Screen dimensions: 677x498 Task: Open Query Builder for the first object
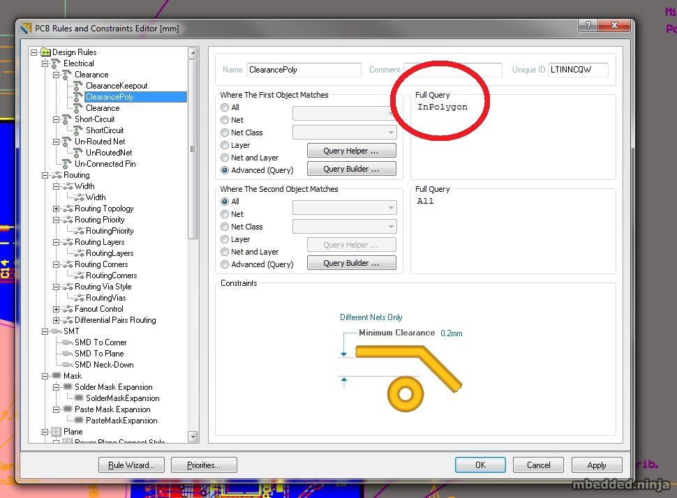click(351, 168)
